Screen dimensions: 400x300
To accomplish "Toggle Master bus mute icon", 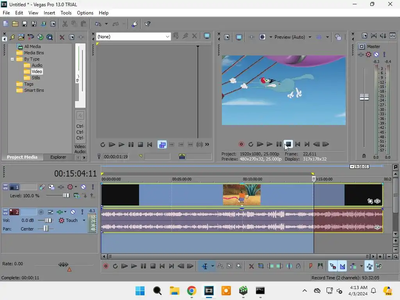I will point(376,54).
